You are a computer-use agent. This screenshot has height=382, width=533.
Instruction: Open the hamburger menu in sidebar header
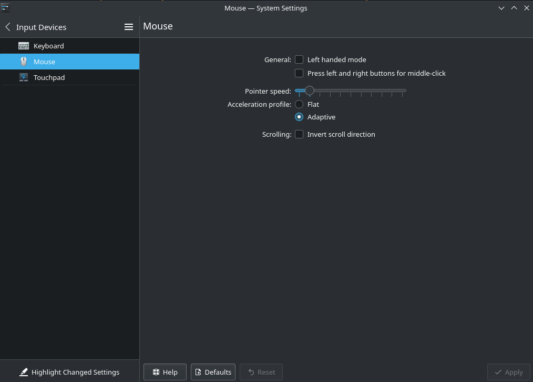pos(129,27)
